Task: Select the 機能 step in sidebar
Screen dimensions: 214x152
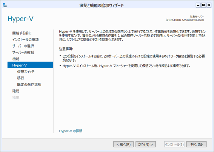Action: (16, 59)
